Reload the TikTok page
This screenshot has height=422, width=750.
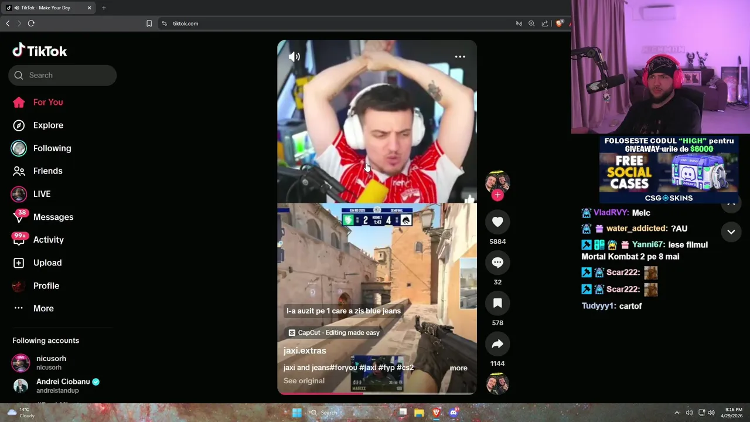[x=31, y=23]
